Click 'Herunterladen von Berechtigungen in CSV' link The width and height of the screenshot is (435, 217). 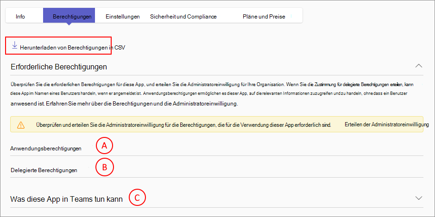pos(72,47)
